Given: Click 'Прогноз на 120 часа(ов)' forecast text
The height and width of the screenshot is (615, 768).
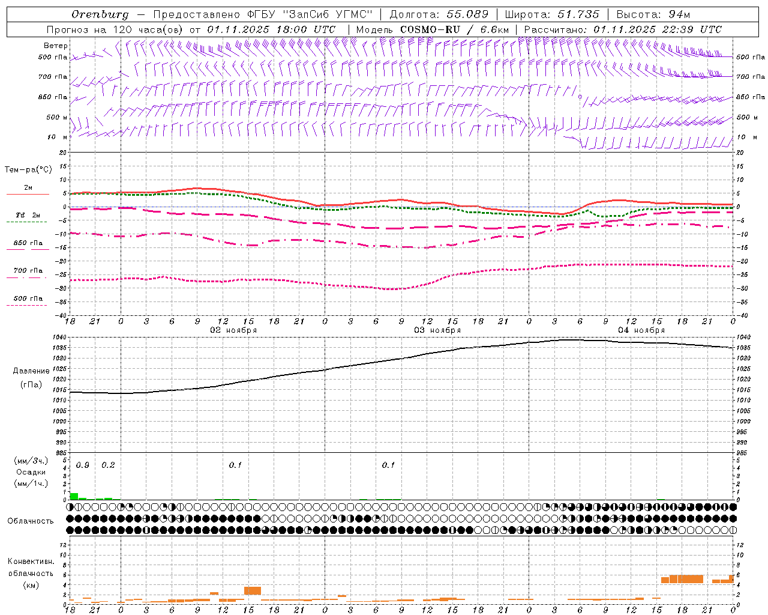Looking at the screenshot, I should pyautogui.click(x=115, y=29).
